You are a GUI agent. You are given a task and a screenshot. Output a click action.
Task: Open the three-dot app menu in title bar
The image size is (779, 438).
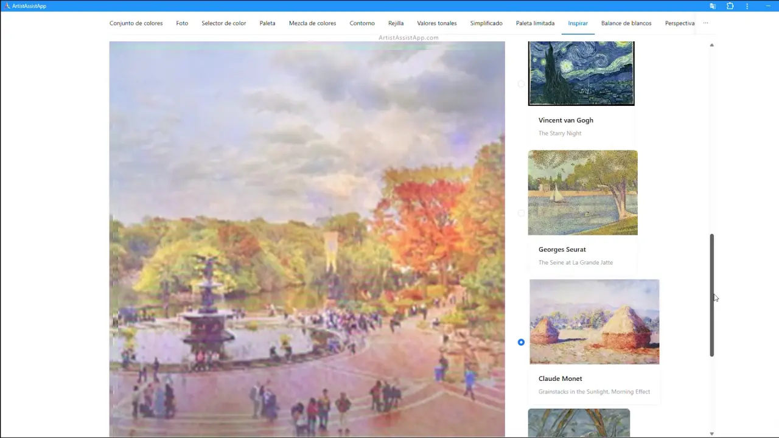[747, 6]
